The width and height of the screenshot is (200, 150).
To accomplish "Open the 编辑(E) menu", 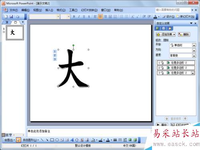I will click(26, 10).
